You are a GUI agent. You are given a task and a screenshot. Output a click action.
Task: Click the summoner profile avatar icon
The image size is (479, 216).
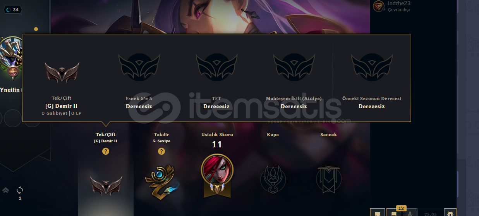[x=12, y=57]
